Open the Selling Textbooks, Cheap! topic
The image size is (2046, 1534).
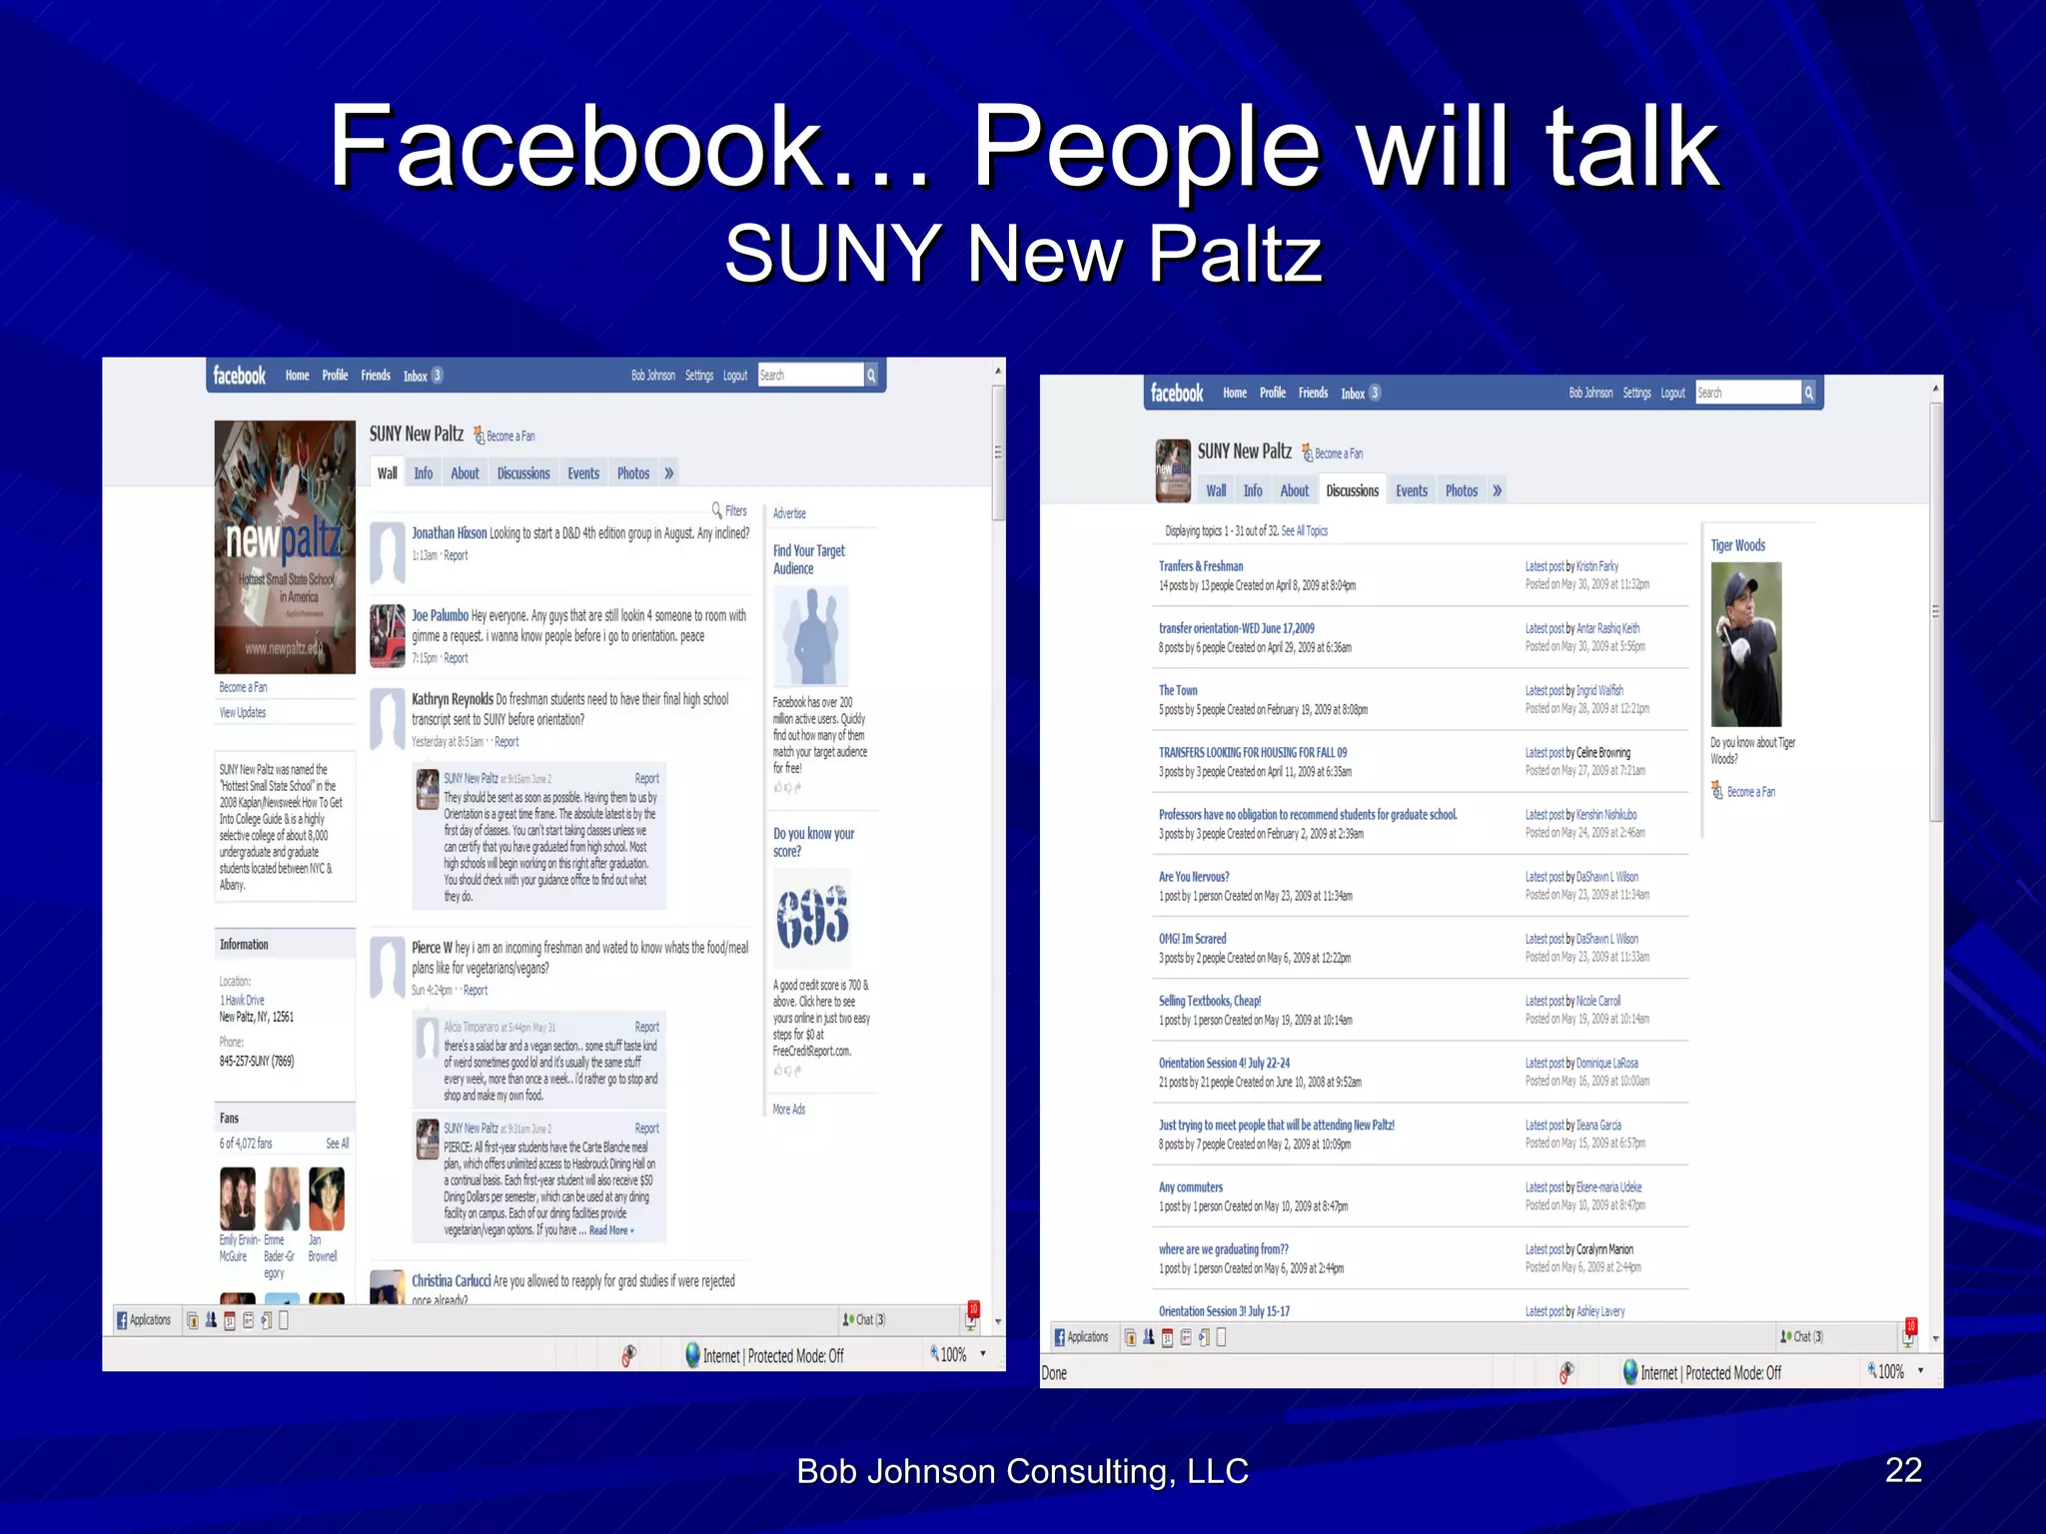pyautogui.click(x=1210, y=1001)
